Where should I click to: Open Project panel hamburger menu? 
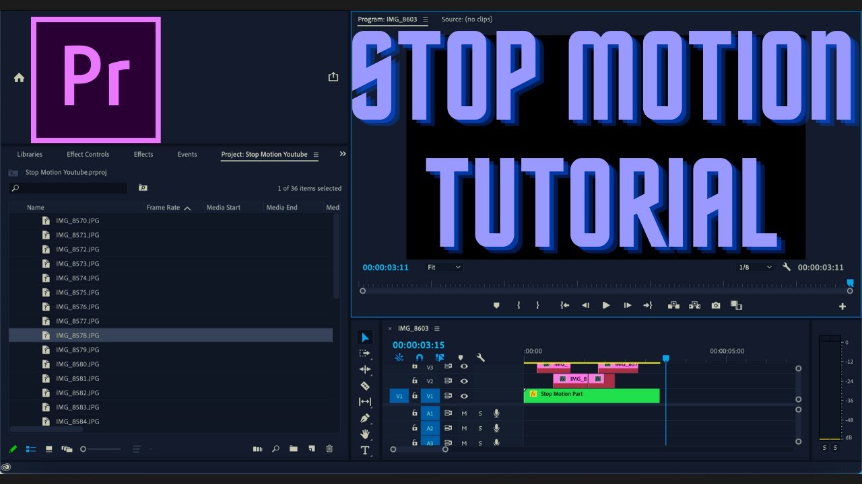pyautogui.click(x=316, y=155)
